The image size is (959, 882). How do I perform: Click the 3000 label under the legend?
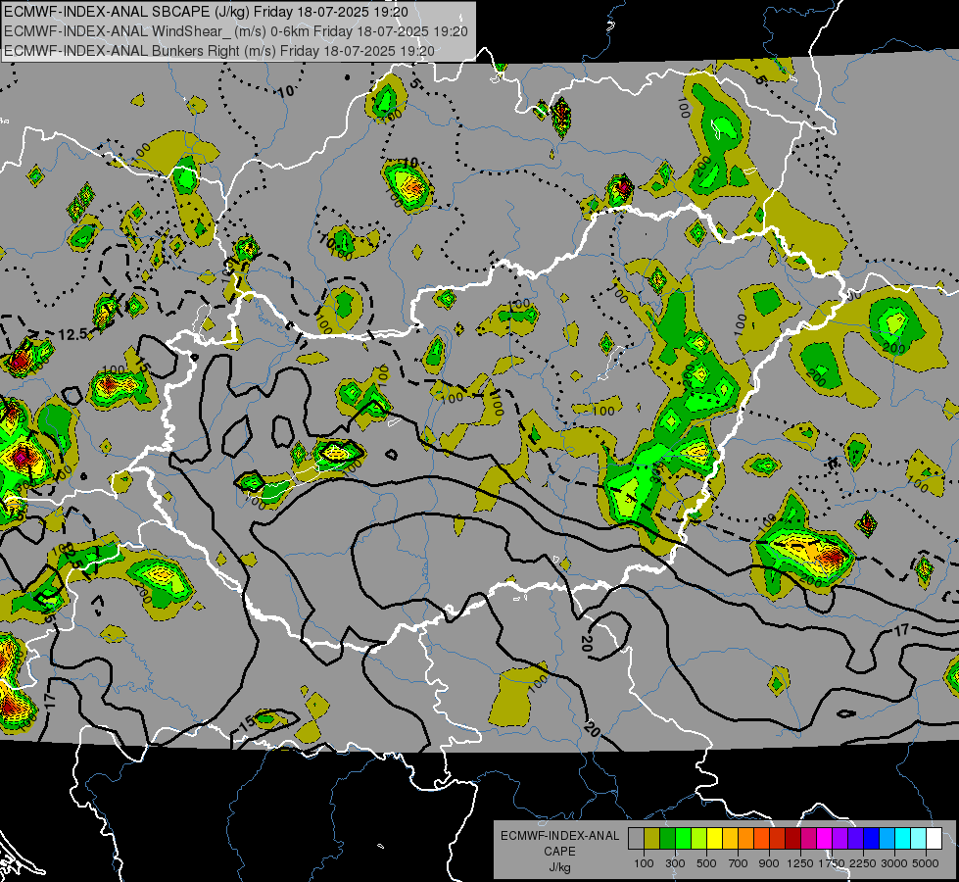894,863
